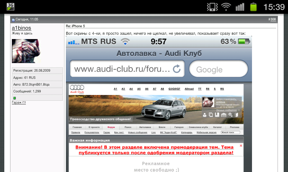Click the green online status indicator

point(14,98)
